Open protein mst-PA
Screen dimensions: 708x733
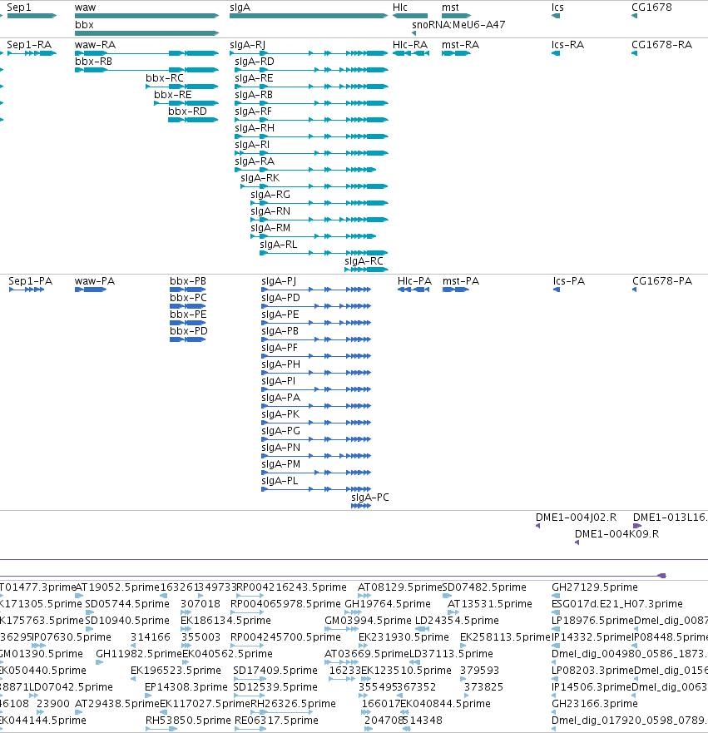[456, 290]
